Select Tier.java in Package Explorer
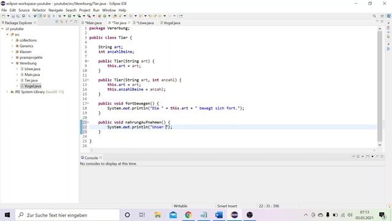This screenshot has height=221, width=392. (31, 80)
